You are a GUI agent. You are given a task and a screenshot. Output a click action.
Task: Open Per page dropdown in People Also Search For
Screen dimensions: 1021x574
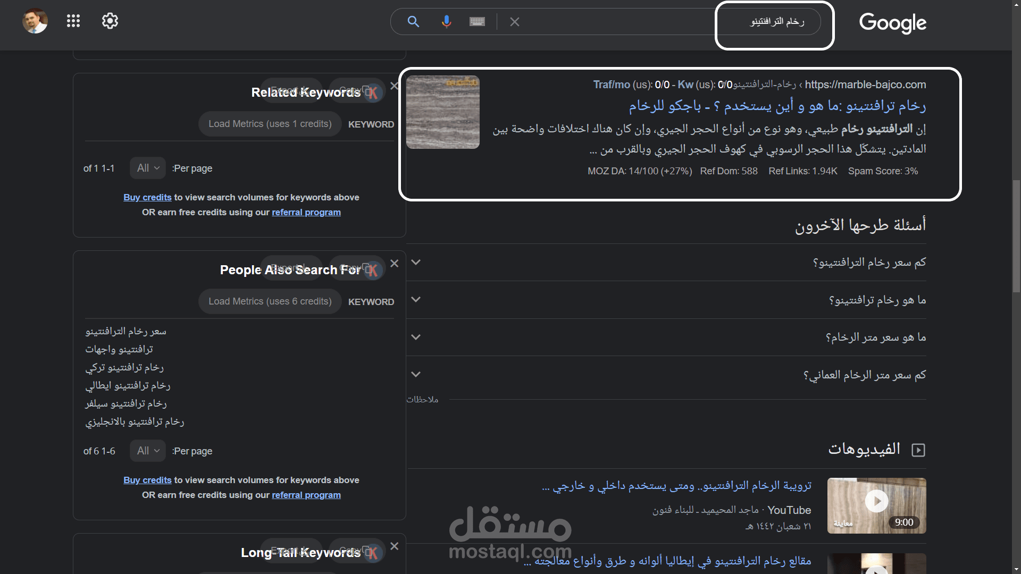(x=148, y=451)
